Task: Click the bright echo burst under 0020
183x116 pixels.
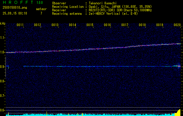Action: pyautogui.click(x=178, y=66)
